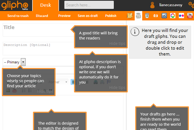This screenshot has width=194, height=130.
Task: Open the Format dropdown in the editor
Action: (58, 82)
